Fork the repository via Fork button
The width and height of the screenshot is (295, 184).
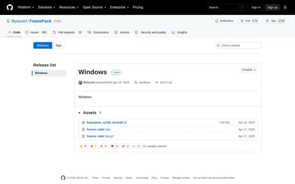coord(249,21)
